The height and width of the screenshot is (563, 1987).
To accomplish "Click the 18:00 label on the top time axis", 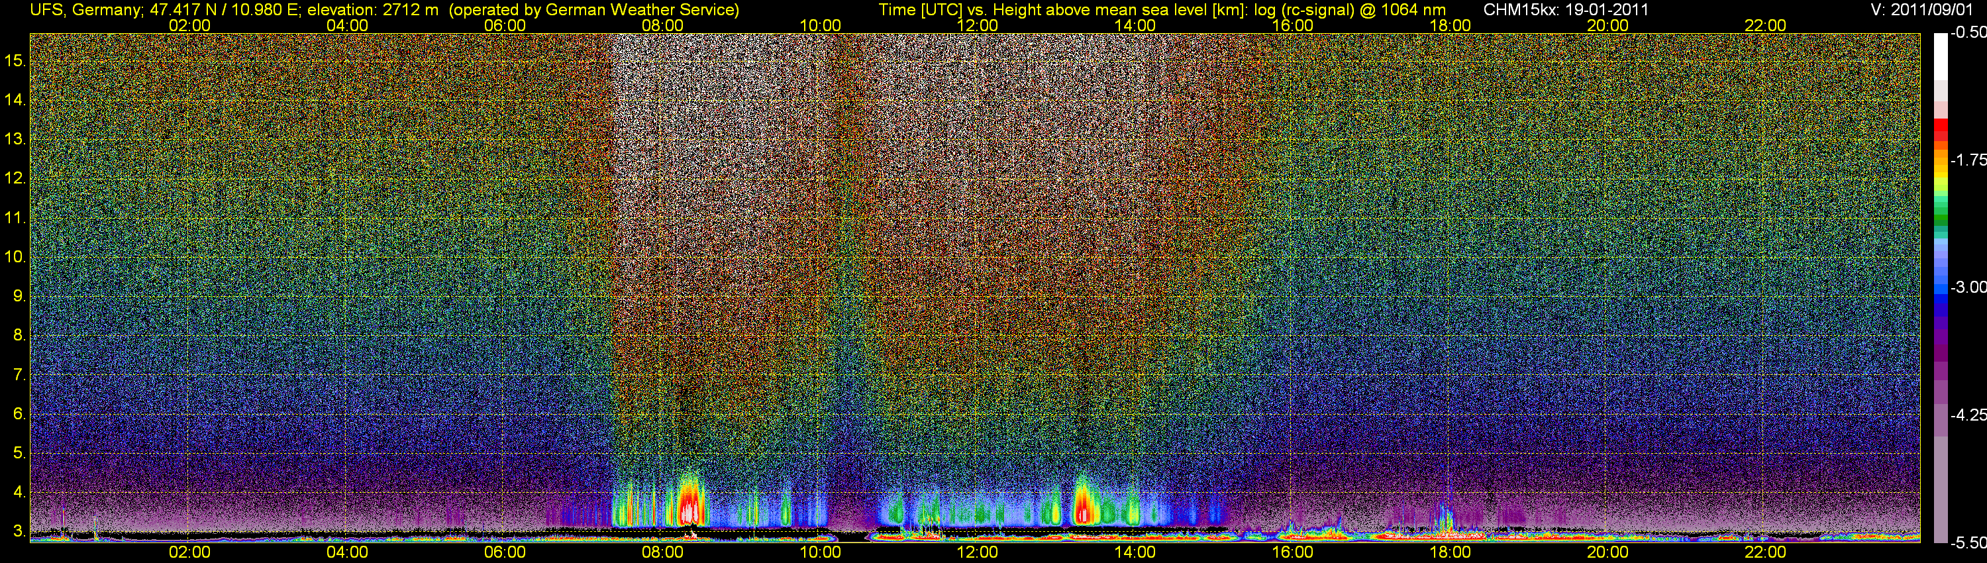I will click(x=1450, y=25).
